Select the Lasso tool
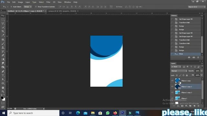 click(3, 24)
